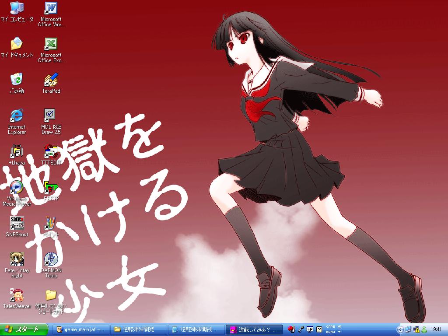Click the Microsoft Office Excel shortcut

point(51,50)
